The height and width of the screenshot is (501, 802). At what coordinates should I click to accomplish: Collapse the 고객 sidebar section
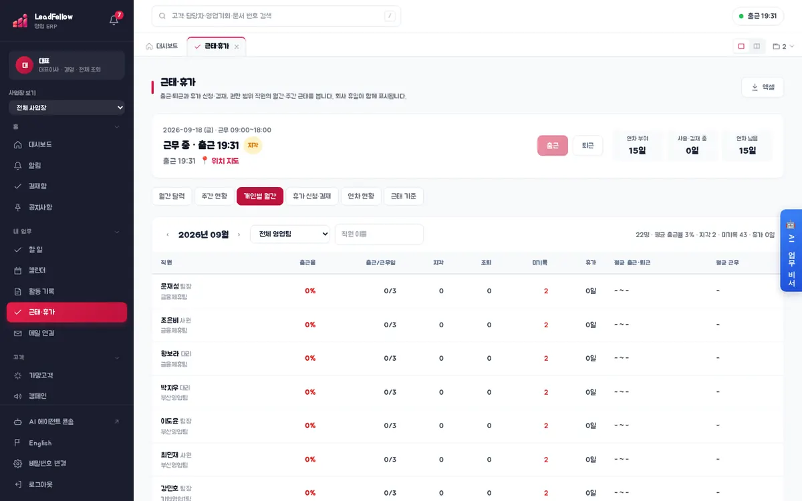[x=67, y=357]
